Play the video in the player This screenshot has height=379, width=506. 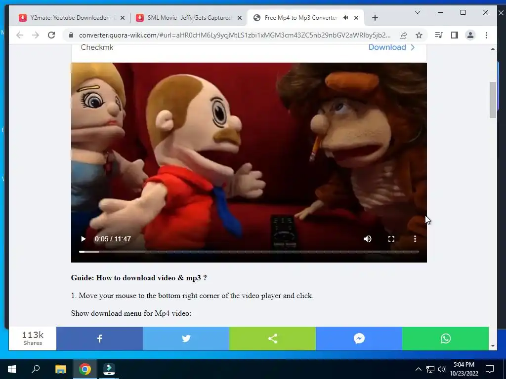coord(83,239)
